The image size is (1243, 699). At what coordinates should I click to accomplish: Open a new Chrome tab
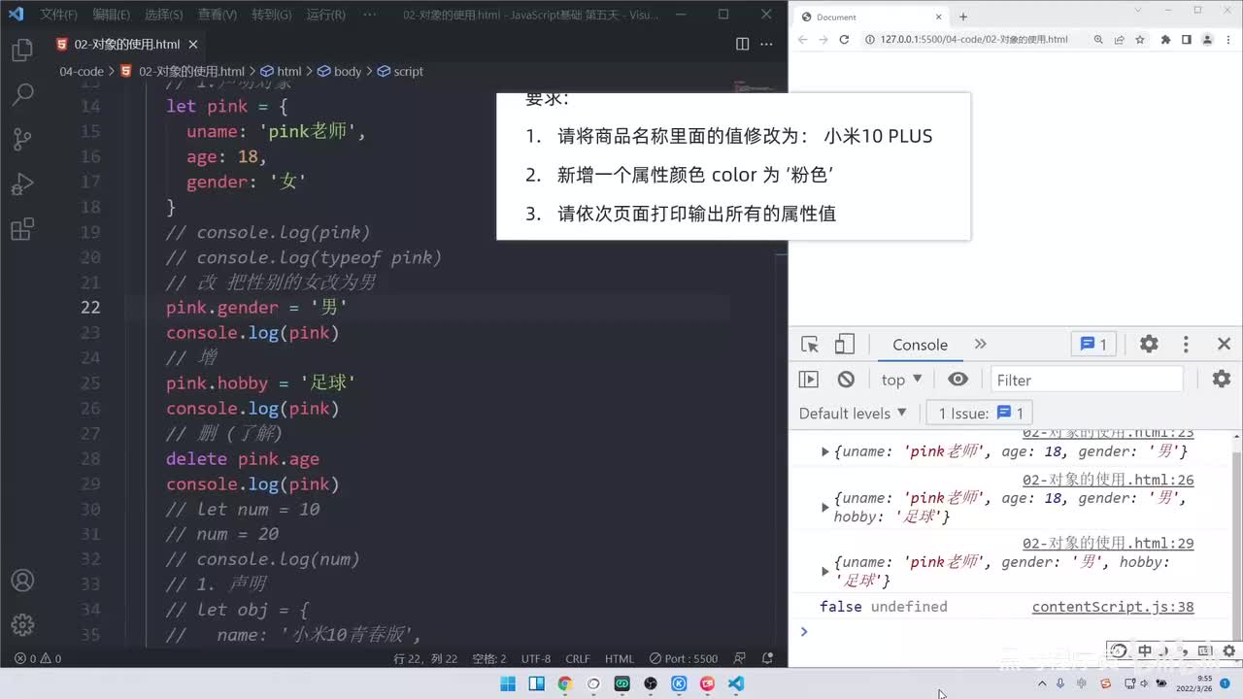coord(963,17)
